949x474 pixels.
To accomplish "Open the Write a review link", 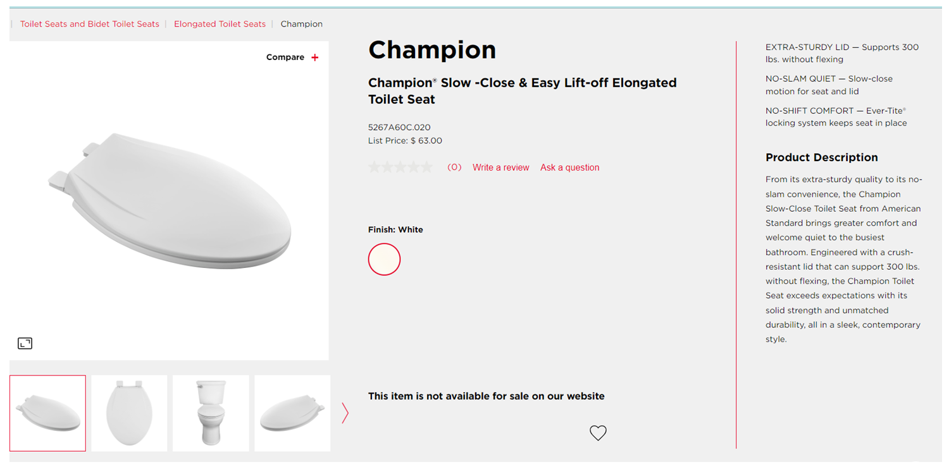I will [x=500, y=167].
